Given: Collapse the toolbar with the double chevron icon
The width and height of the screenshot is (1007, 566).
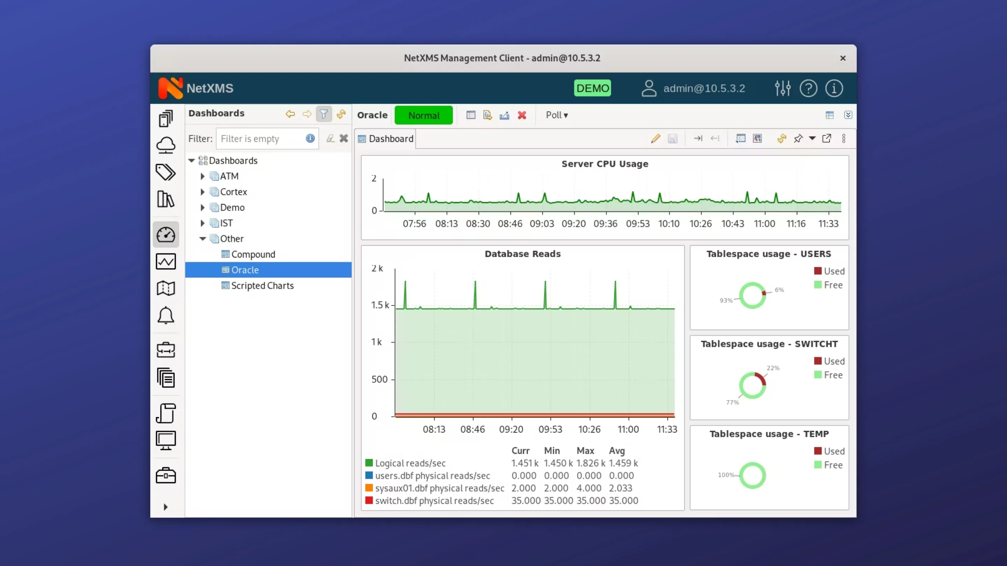Looking at the screenshot, I should (x=848, y=115).
